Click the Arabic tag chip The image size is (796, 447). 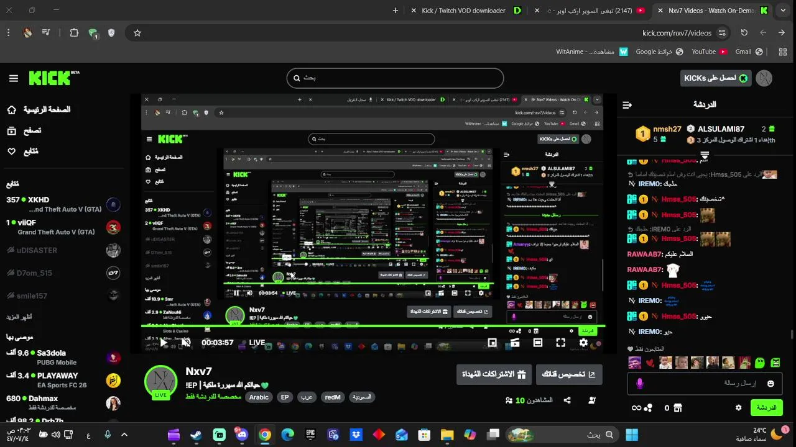(x=259, y=397)
